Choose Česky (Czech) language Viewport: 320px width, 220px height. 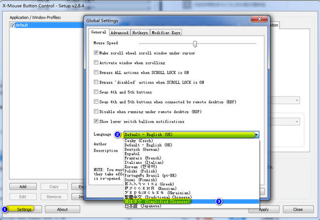(x=192, y=141)
